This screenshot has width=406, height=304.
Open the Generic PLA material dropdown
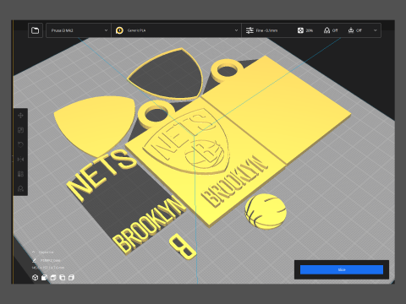177,30
